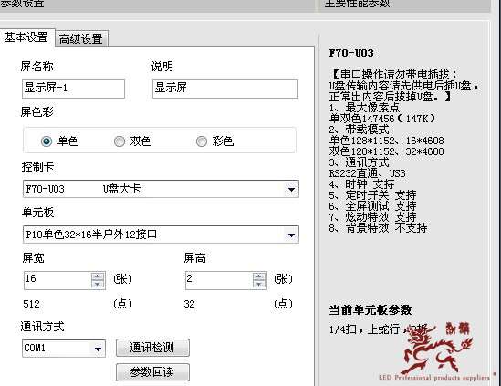Click the 单色128*1152、16*4608 line
This screenshot has width=501, height=386.
click(x=387, y=141)
